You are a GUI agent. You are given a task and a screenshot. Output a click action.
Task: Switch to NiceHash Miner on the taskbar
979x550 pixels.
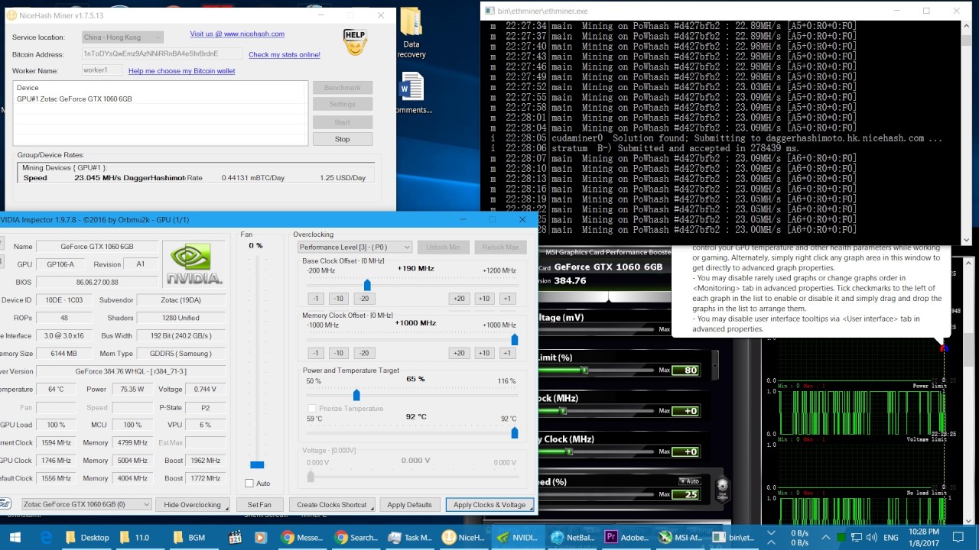click(x=464, y=537)
